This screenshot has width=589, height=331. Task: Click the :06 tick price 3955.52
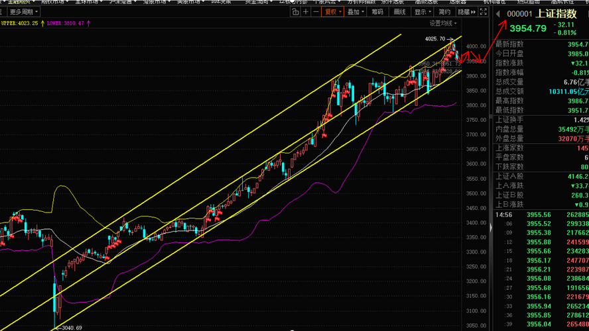pos(539,224)
